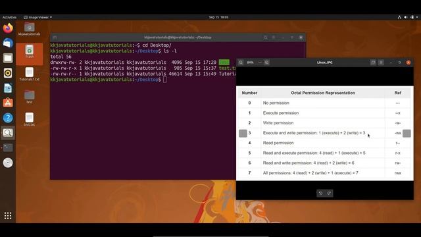Go to the previous image arrow
This screenshot has width=421, height=237.
click(x=243, y=133)
